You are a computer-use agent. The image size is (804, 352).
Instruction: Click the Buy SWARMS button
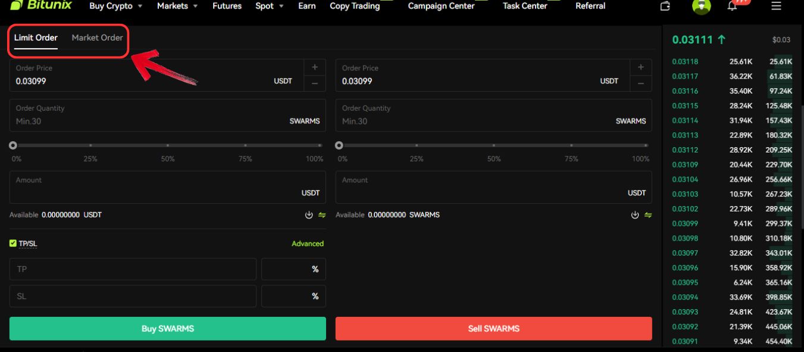click(168, 328)
